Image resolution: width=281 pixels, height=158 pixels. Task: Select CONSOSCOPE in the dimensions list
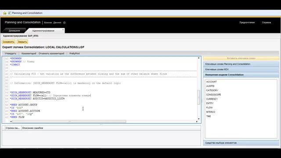click(213, 95)
